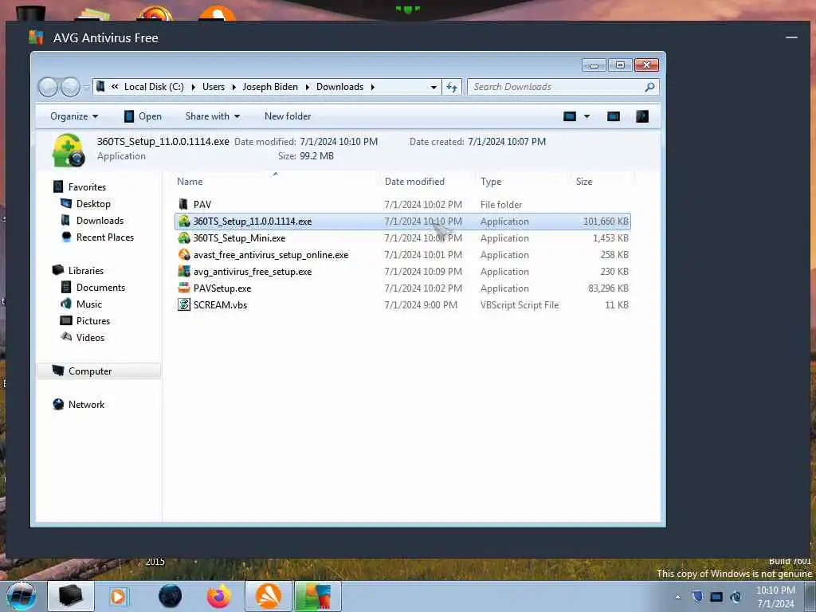Show hidden tray icons arrow
Image resolution: width=816 pixels, height=612 pixels.
(677, 597)
